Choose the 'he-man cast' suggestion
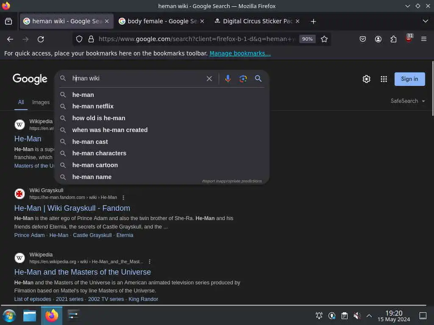Screen dimensions: 434x325 click(x=162, y=142)
